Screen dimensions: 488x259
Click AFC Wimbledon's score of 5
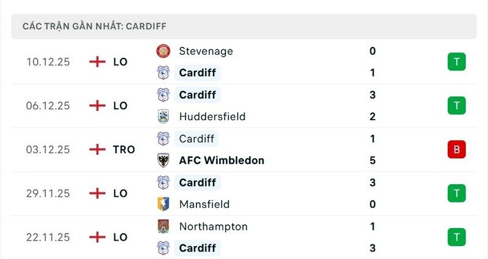tap(373, 160)
